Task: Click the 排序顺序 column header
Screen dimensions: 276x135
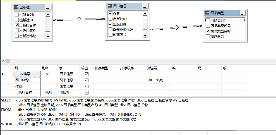Action: point(132,68)
